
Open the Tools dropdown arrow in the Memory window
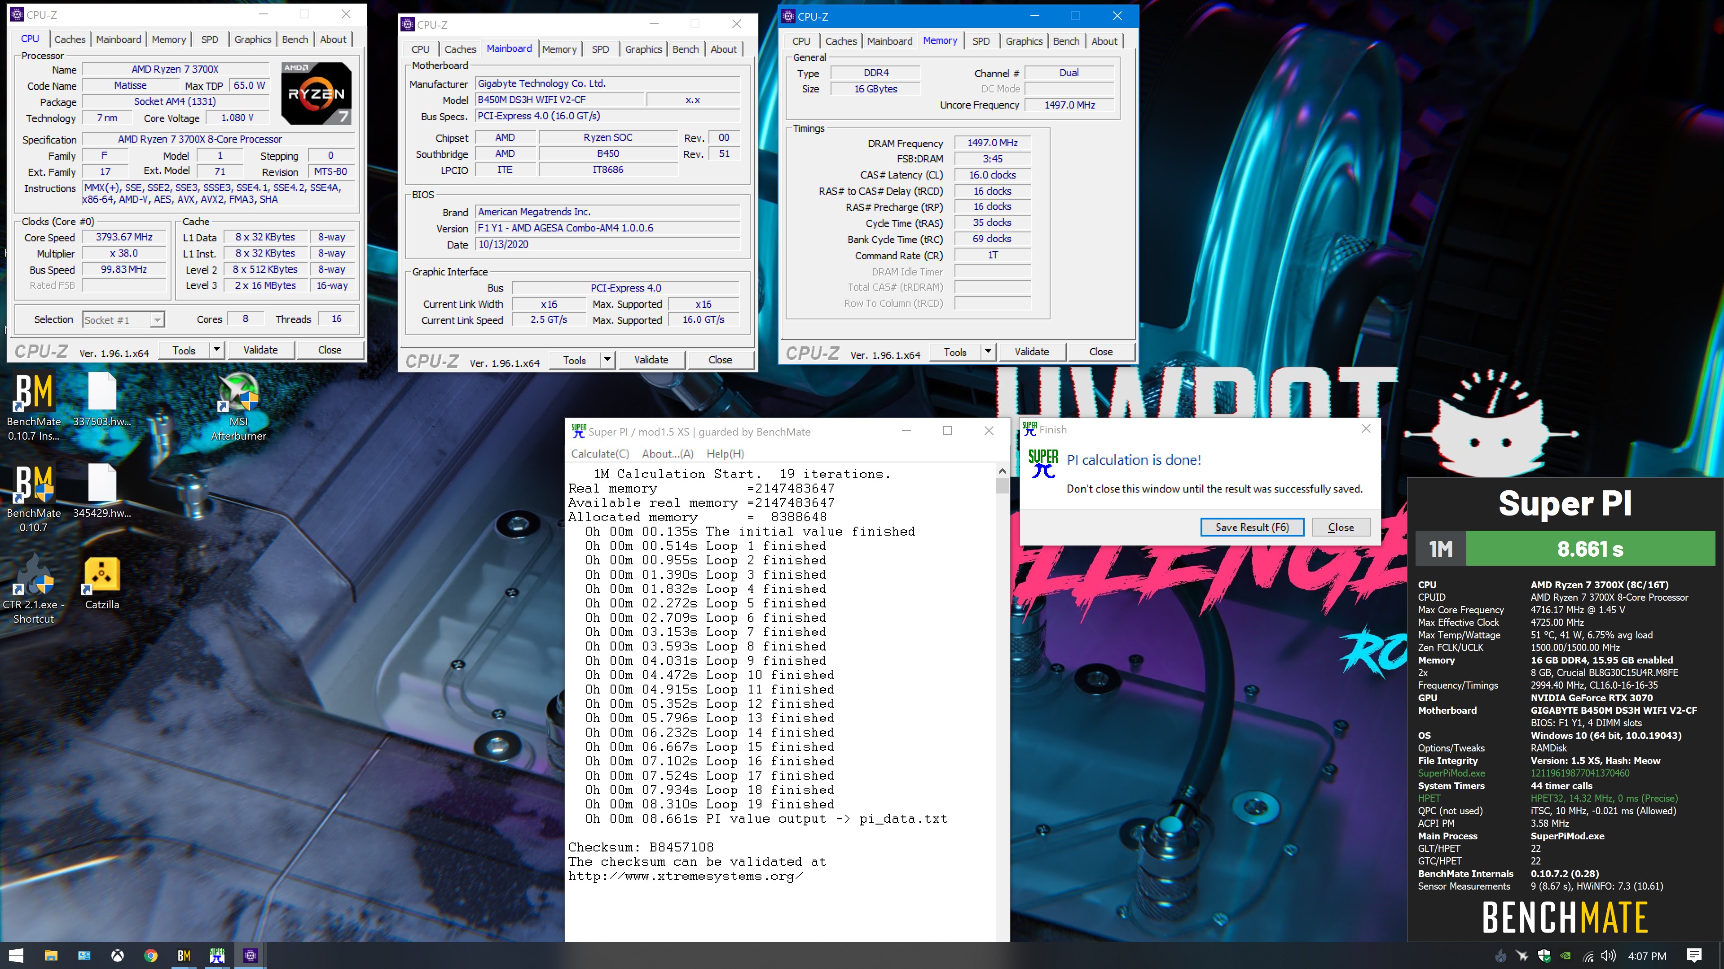pyautogui.click(x=988, y=352)
